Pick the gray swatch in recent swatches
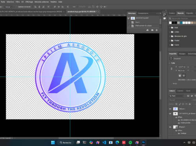This screenshot has width=196, height=146. click(179, 23)
